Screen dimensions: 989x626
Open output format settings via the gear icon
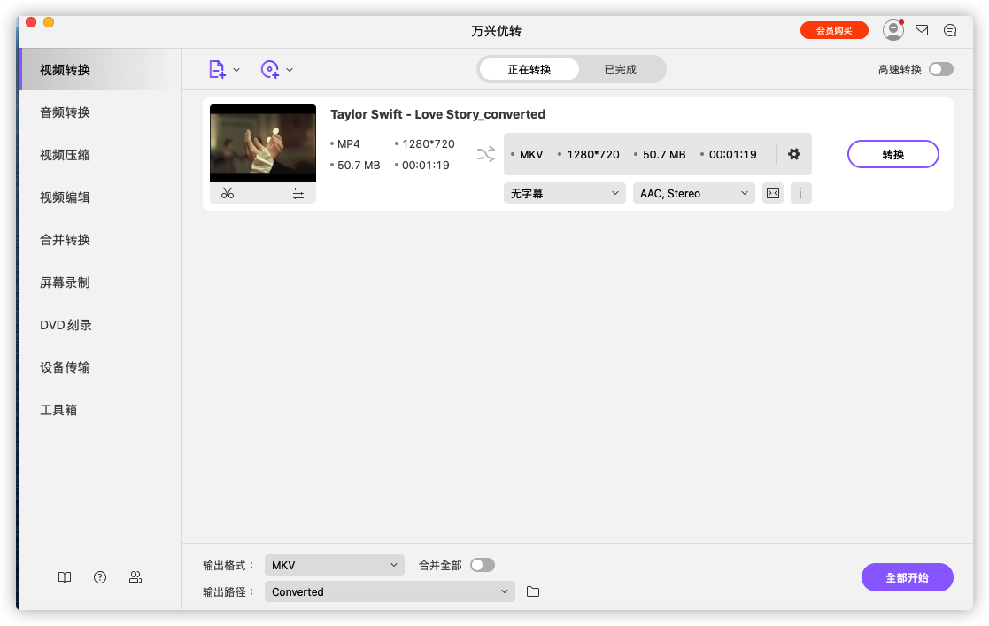coord(794,153)
